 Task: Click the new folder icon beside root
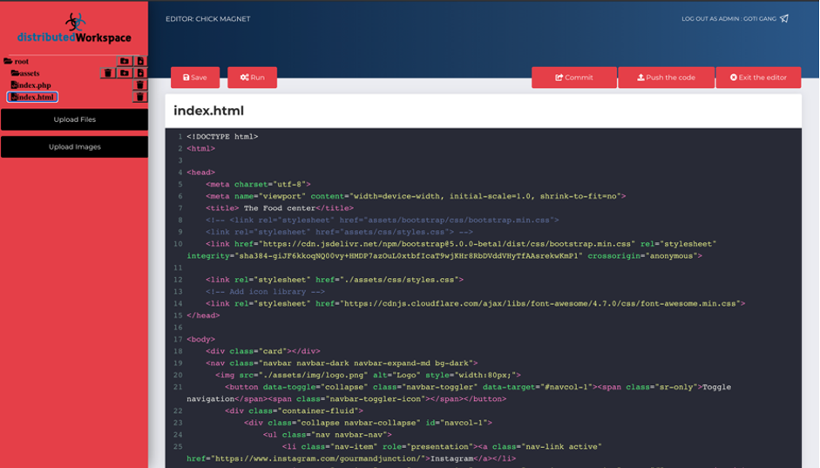[125, 61]
